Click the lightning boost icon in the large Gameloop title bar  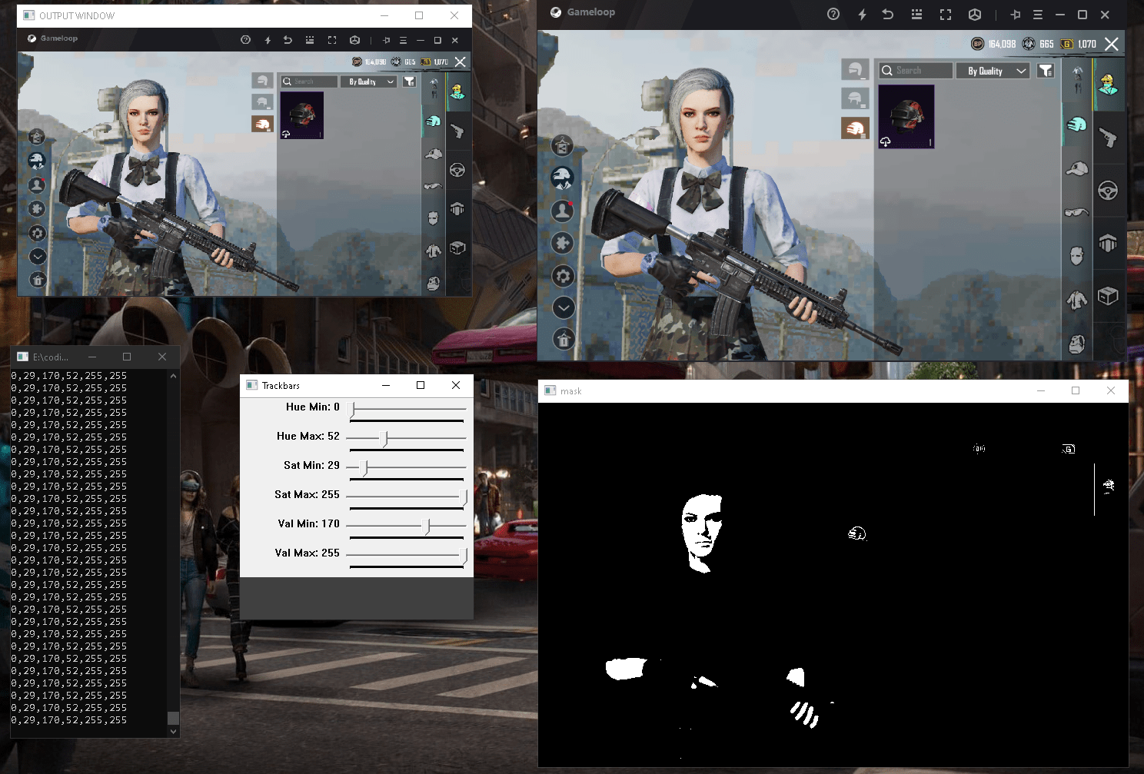[862, 14]
